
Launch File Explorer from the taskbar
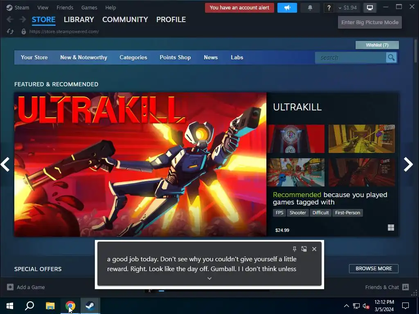(x=50, y=306)
